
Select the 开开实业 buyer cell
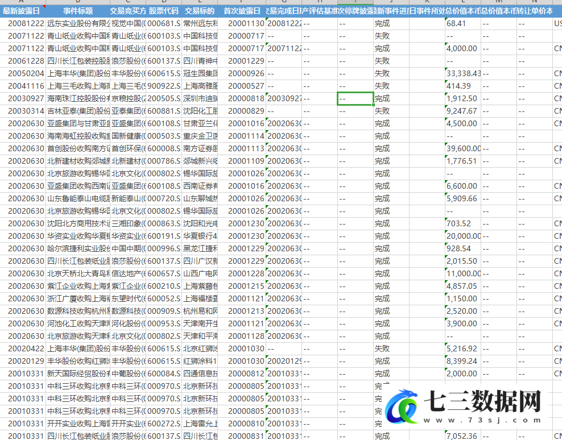[x=128, y=424]
